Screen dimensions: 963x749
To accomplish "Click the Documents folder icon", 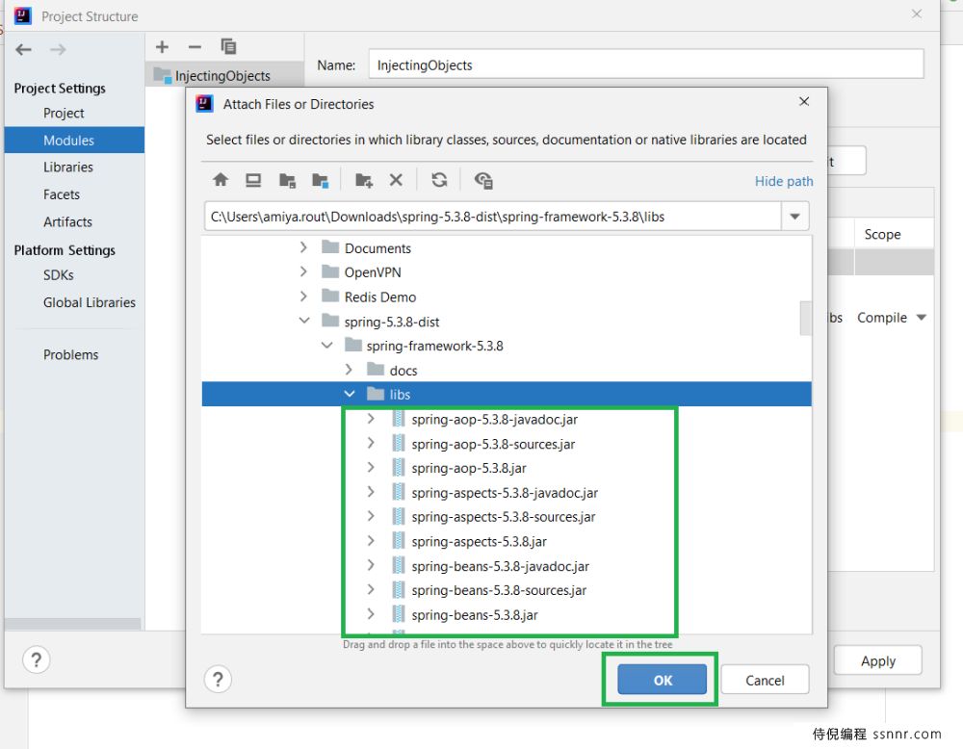I will 330,247.
